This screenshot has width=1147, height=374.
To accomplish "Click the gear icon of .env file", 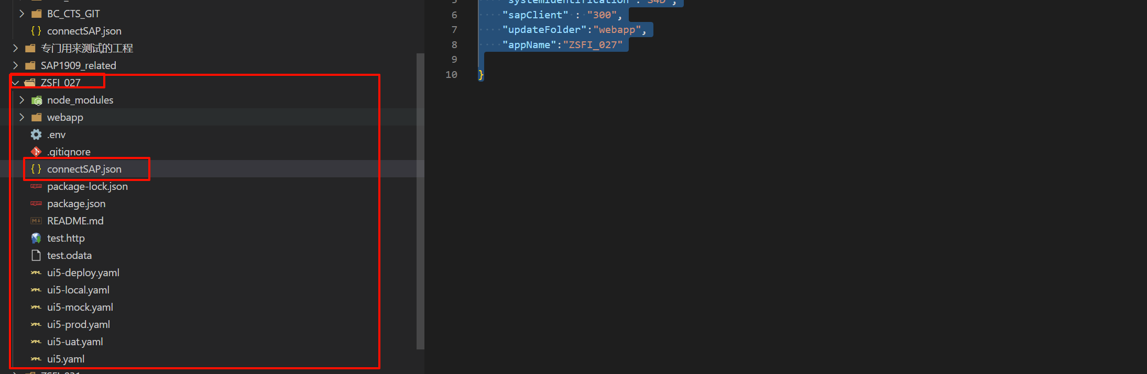I will tap(36, 134).
